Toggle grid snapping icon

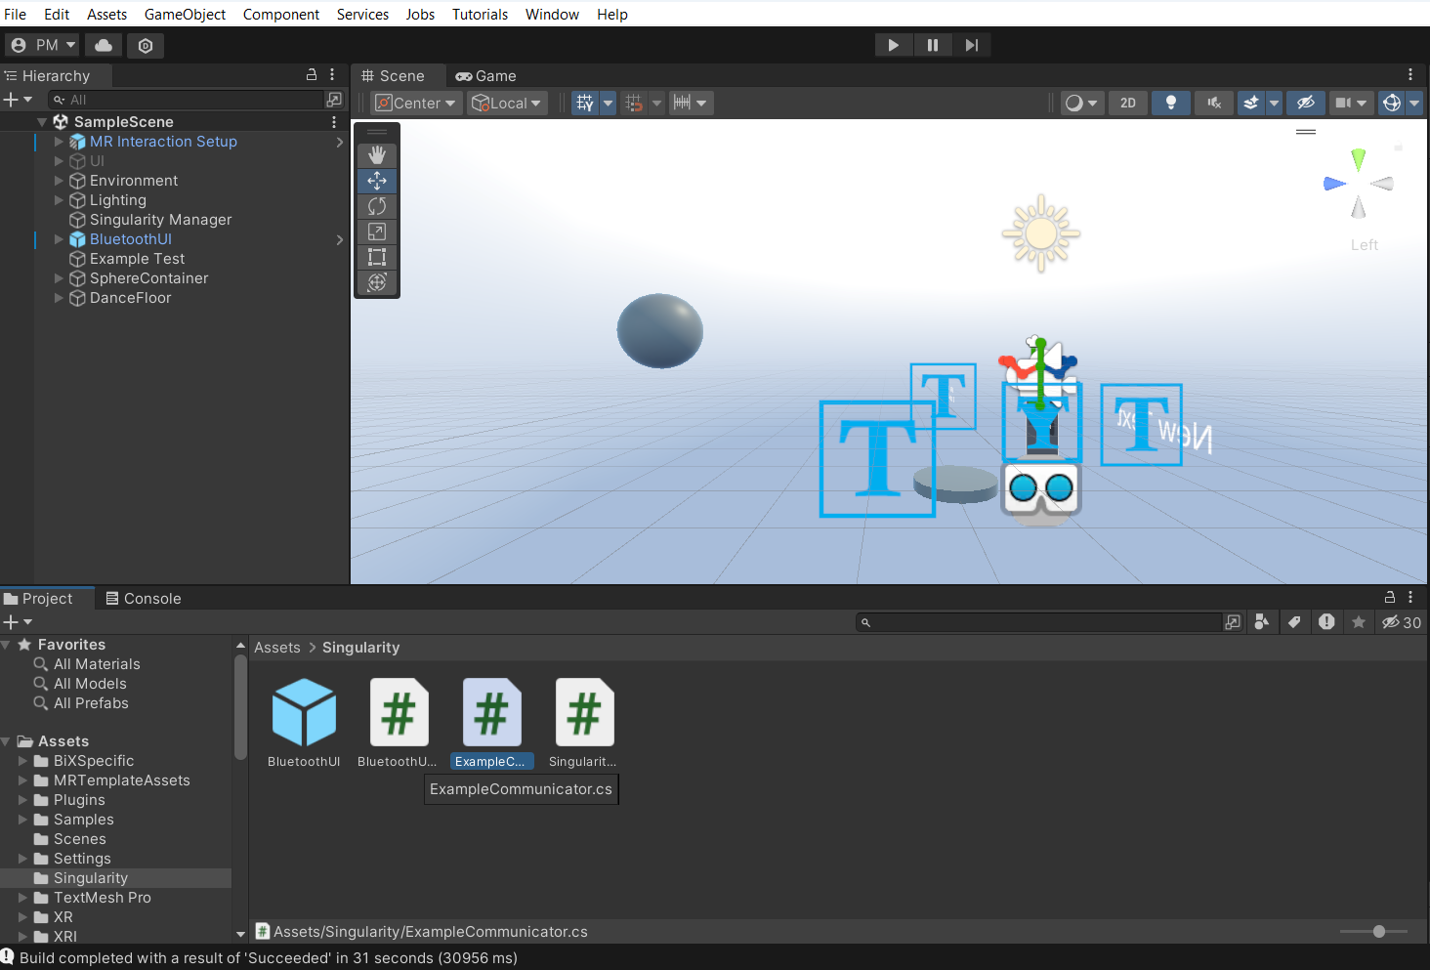[634, 103]
